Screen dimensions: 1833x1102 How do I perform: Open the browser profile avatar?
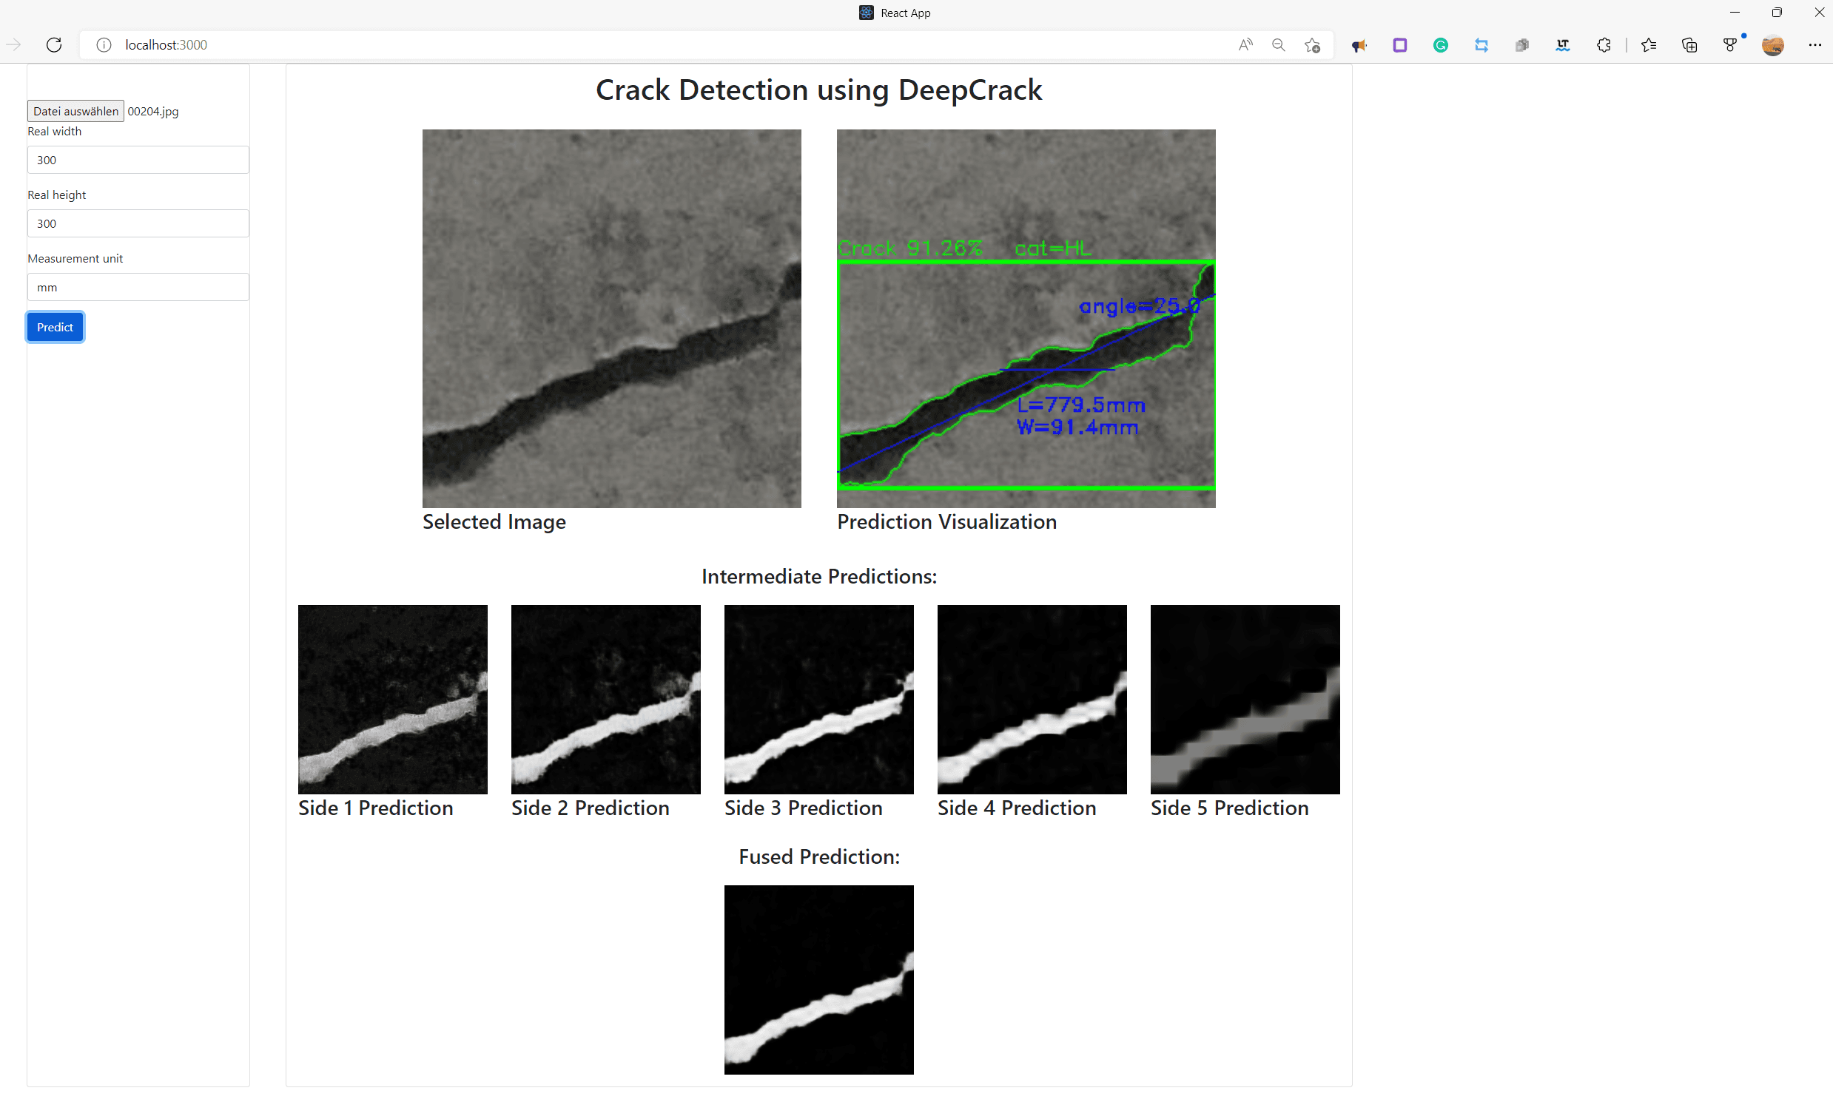(x=1773, y=45)
